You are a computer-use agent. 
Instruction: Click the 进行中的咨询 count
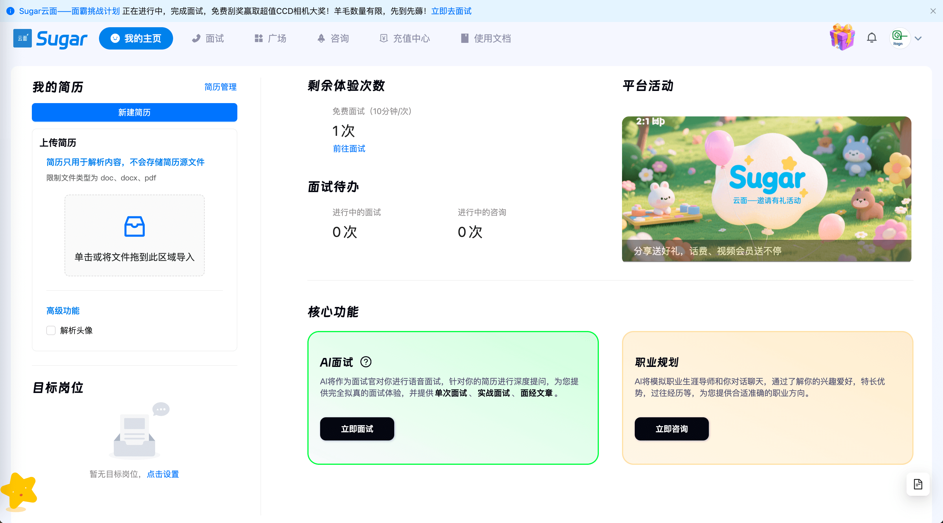tap(470, 232)
